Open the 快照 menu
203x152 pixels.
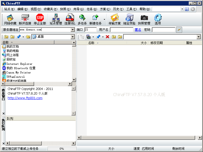[x=65, y=9]
